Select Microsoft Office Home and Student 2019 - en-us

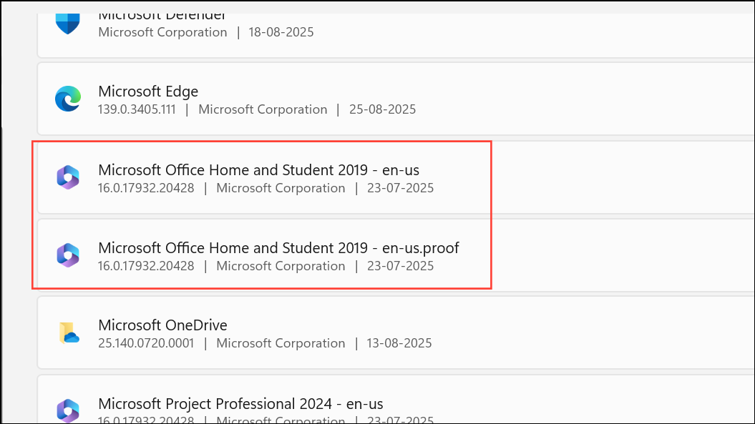258,170
